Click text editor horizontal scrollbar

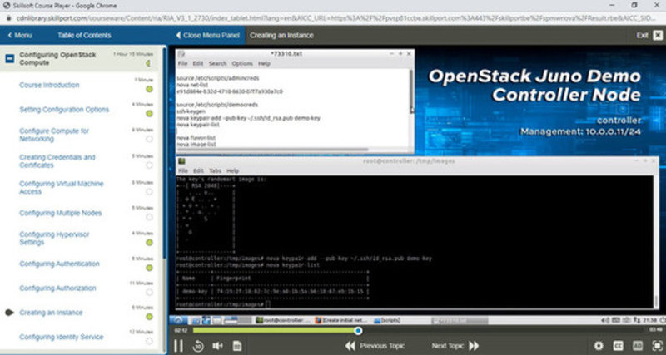click(x=272, y=150)
